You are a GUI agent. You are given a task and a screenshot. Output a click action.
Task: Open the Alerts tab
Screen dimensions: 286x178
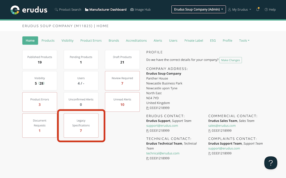click(x=158, y=41)
